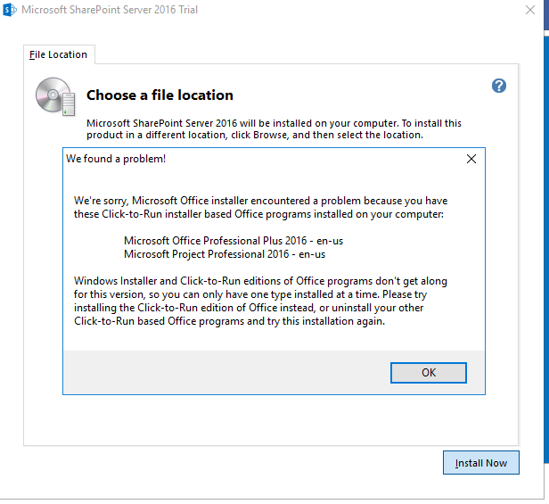Click the window title 'Microsoft SharePoint Server 2016 Trial'
The height and width of the screenshot is (504, 549).
[x=110, y=10]
